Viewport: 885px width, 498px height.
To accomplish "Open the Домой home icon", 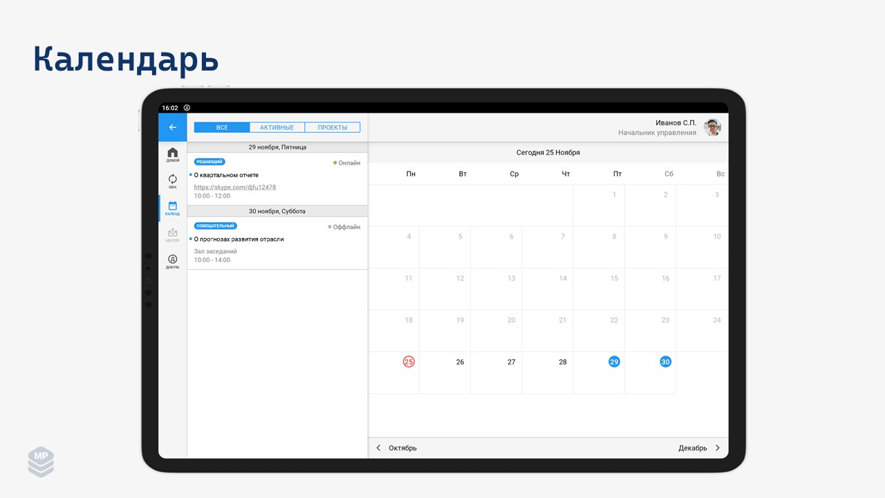I will pos(172,154).
